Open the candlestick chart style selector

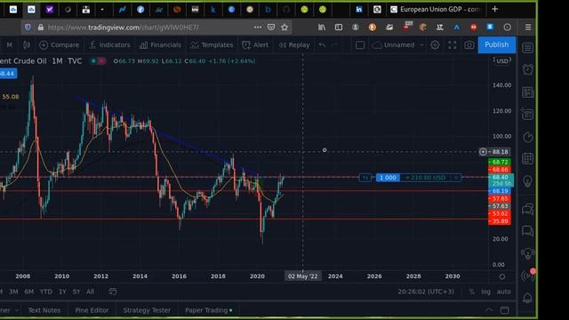[27, 45]
